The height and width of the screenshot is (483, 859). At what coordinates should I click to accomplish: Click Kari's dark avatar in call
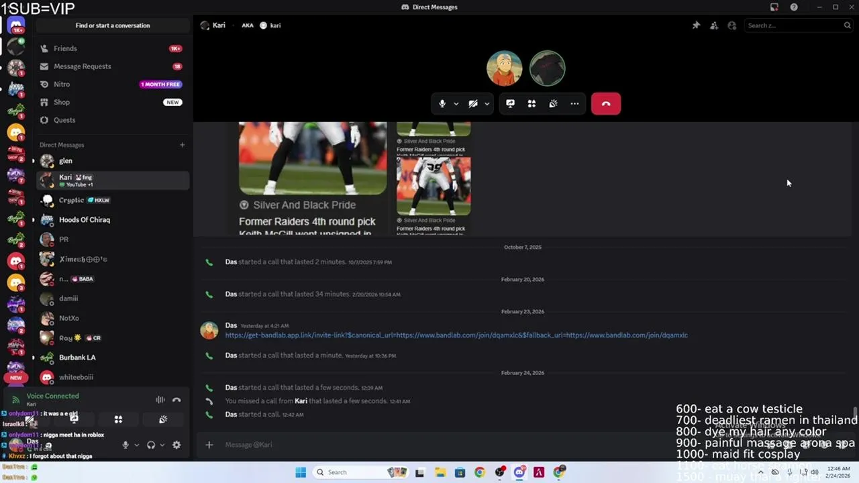[x=547, y=68]
